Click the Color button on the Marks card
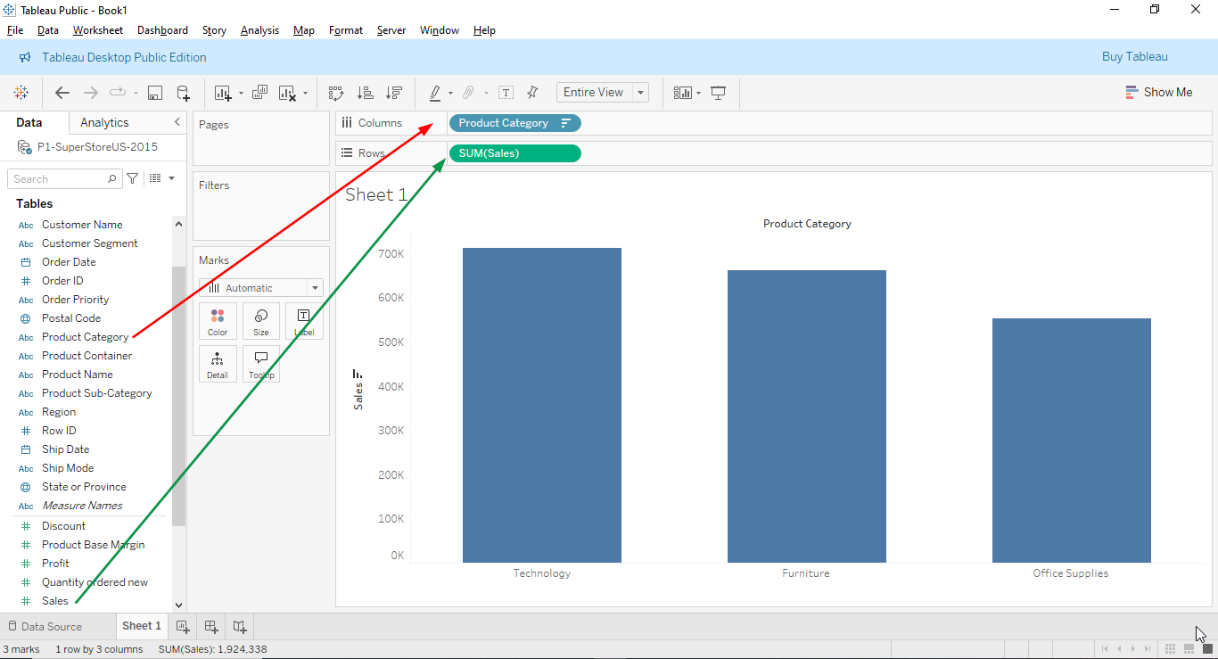The image size is (1218, 659). coord(218,321)
